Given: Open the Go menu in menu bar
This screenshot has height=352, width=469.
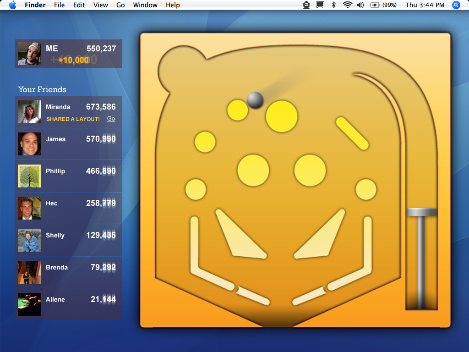Looking at the screenshot, I should click(x=120, y=5).
